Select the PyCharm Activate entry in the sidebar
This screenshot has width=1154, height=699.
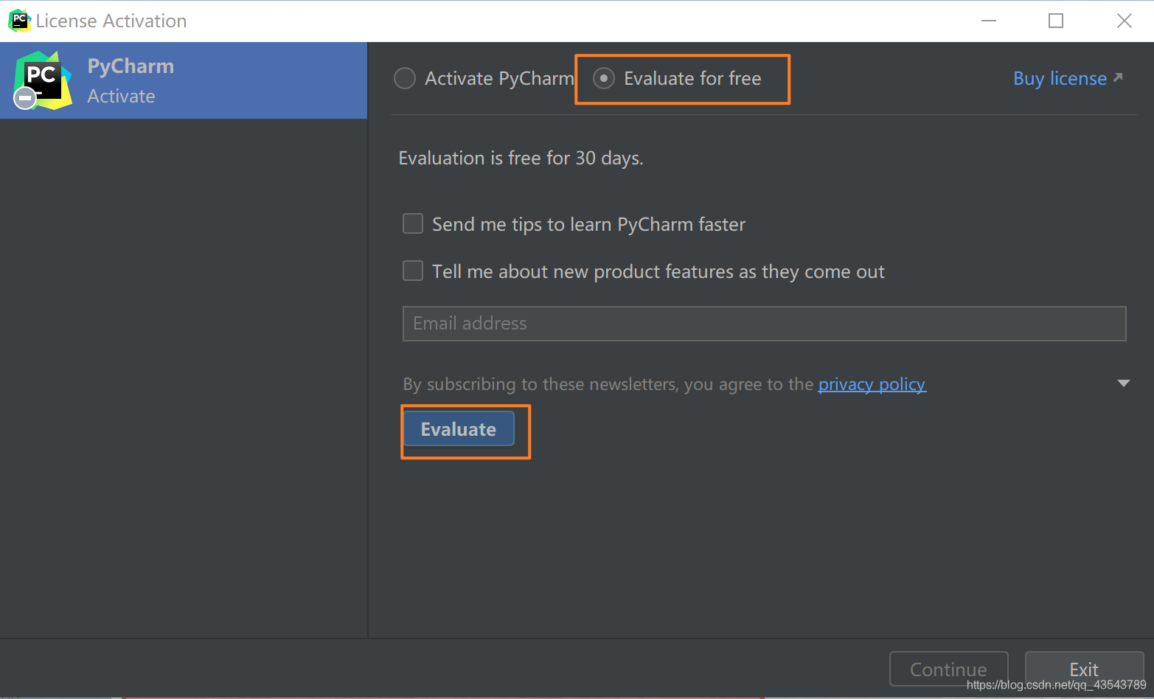[183, 80]
